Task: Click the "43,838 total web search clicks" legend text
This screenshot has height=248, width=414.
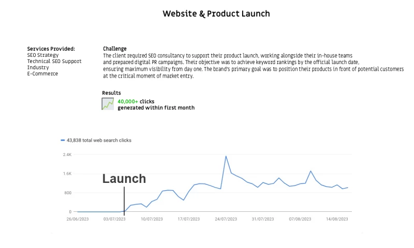Action: [x=99, y=140]
